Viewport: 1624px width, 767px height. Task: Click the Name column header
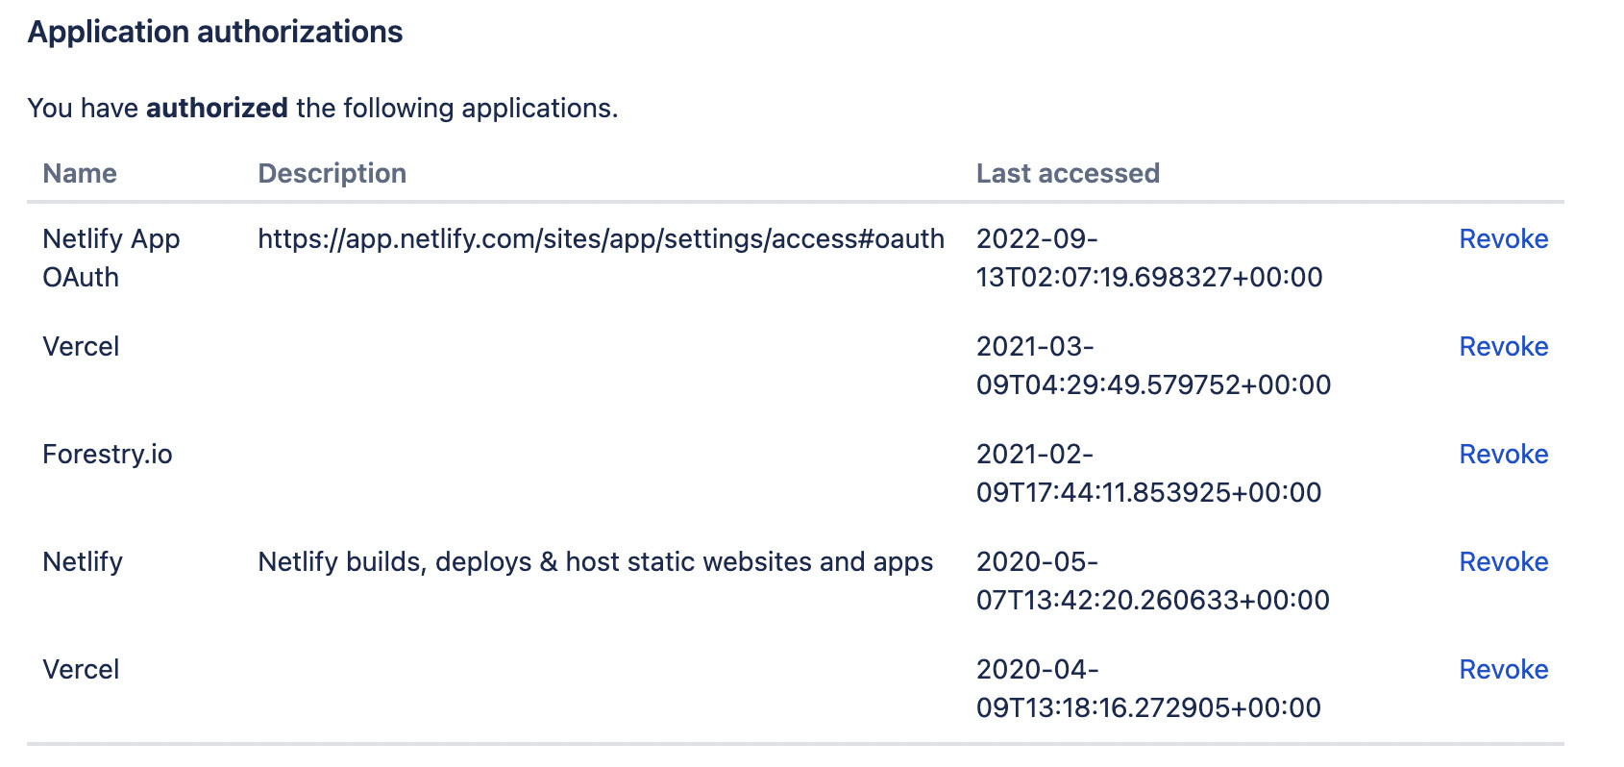[x=80, y=174]
